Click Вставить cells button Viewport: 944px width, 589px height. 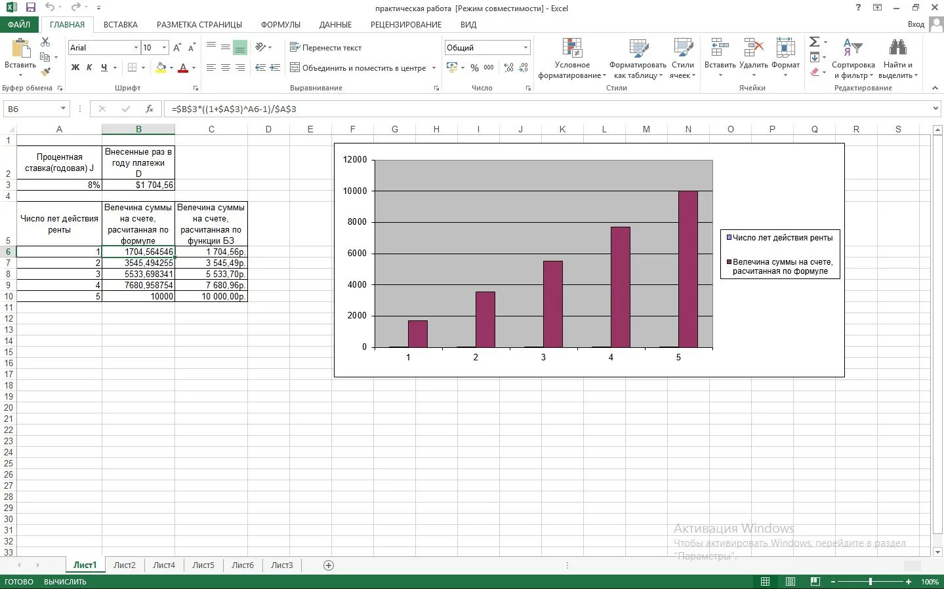point(720,58)
